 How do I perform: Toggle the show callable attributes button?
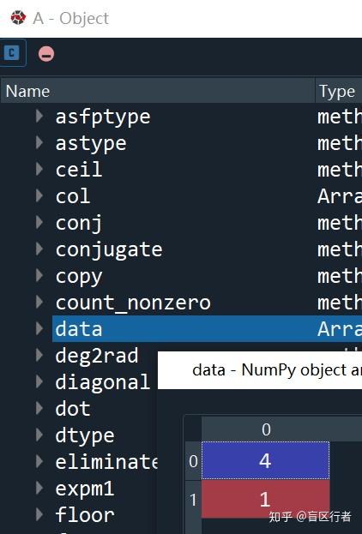(x=12, y=53)
